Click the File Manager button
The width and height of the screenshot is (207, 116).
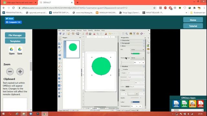click(15, 35)
